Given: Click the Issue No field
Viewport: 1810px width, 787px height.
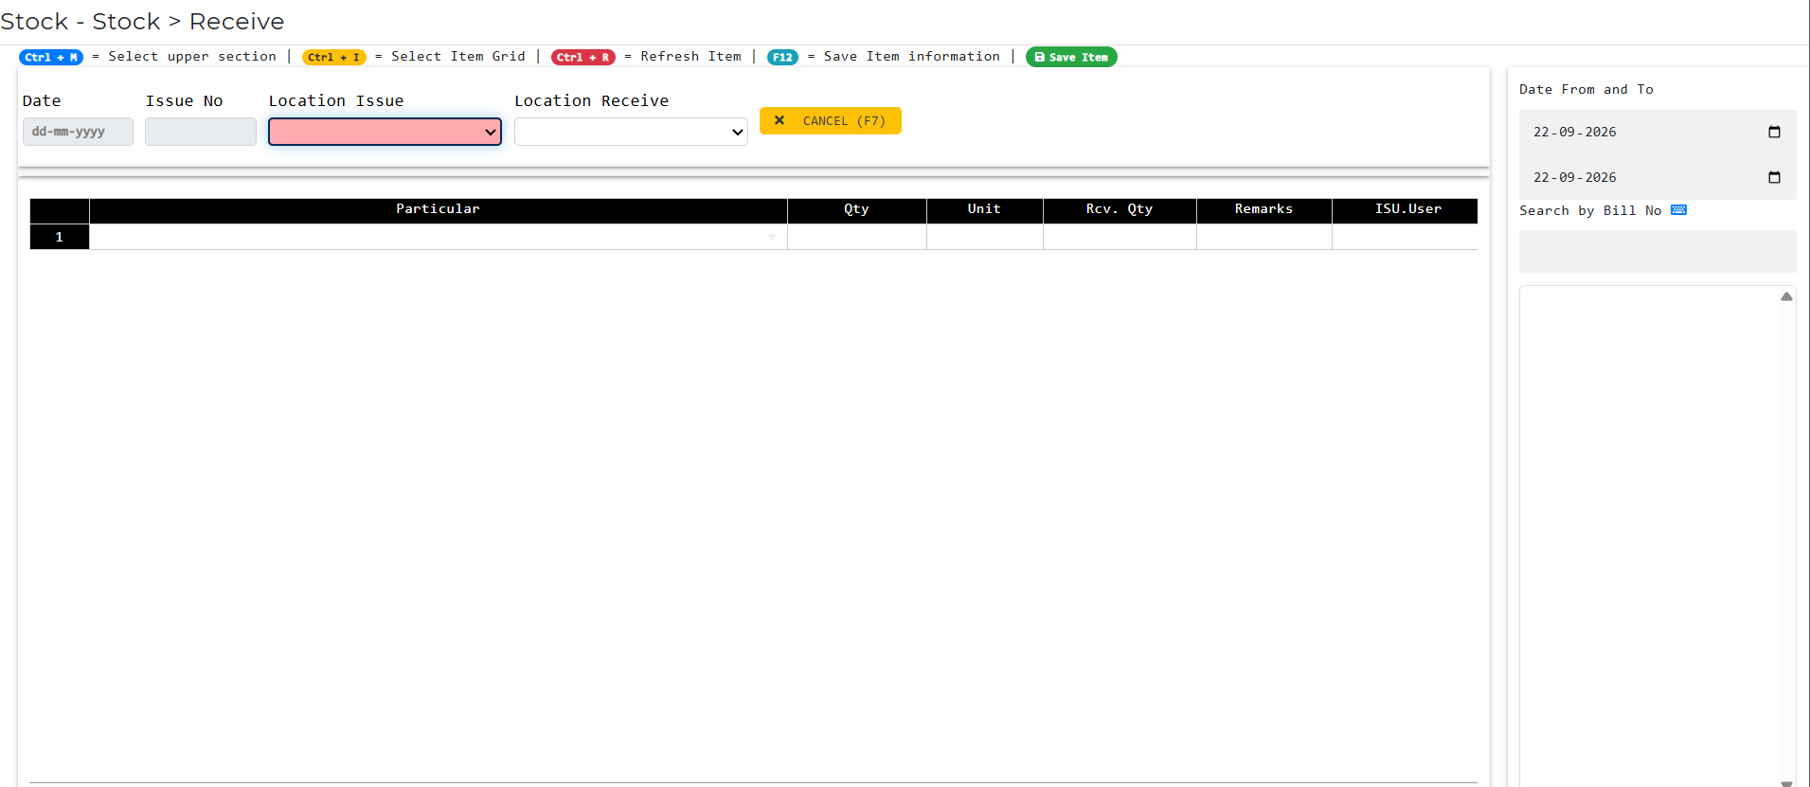Looking at the screenshot, I should click(x=201, y=132).
